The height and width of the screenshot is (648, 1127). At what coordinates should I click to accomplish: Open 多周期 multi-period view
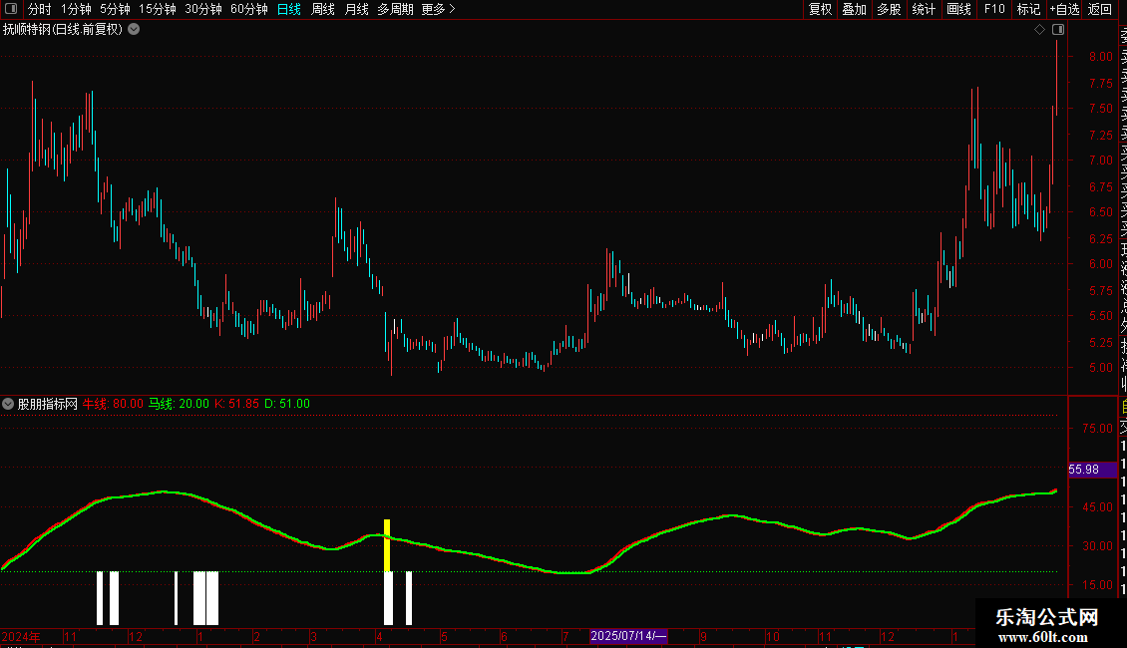[395, 9]
